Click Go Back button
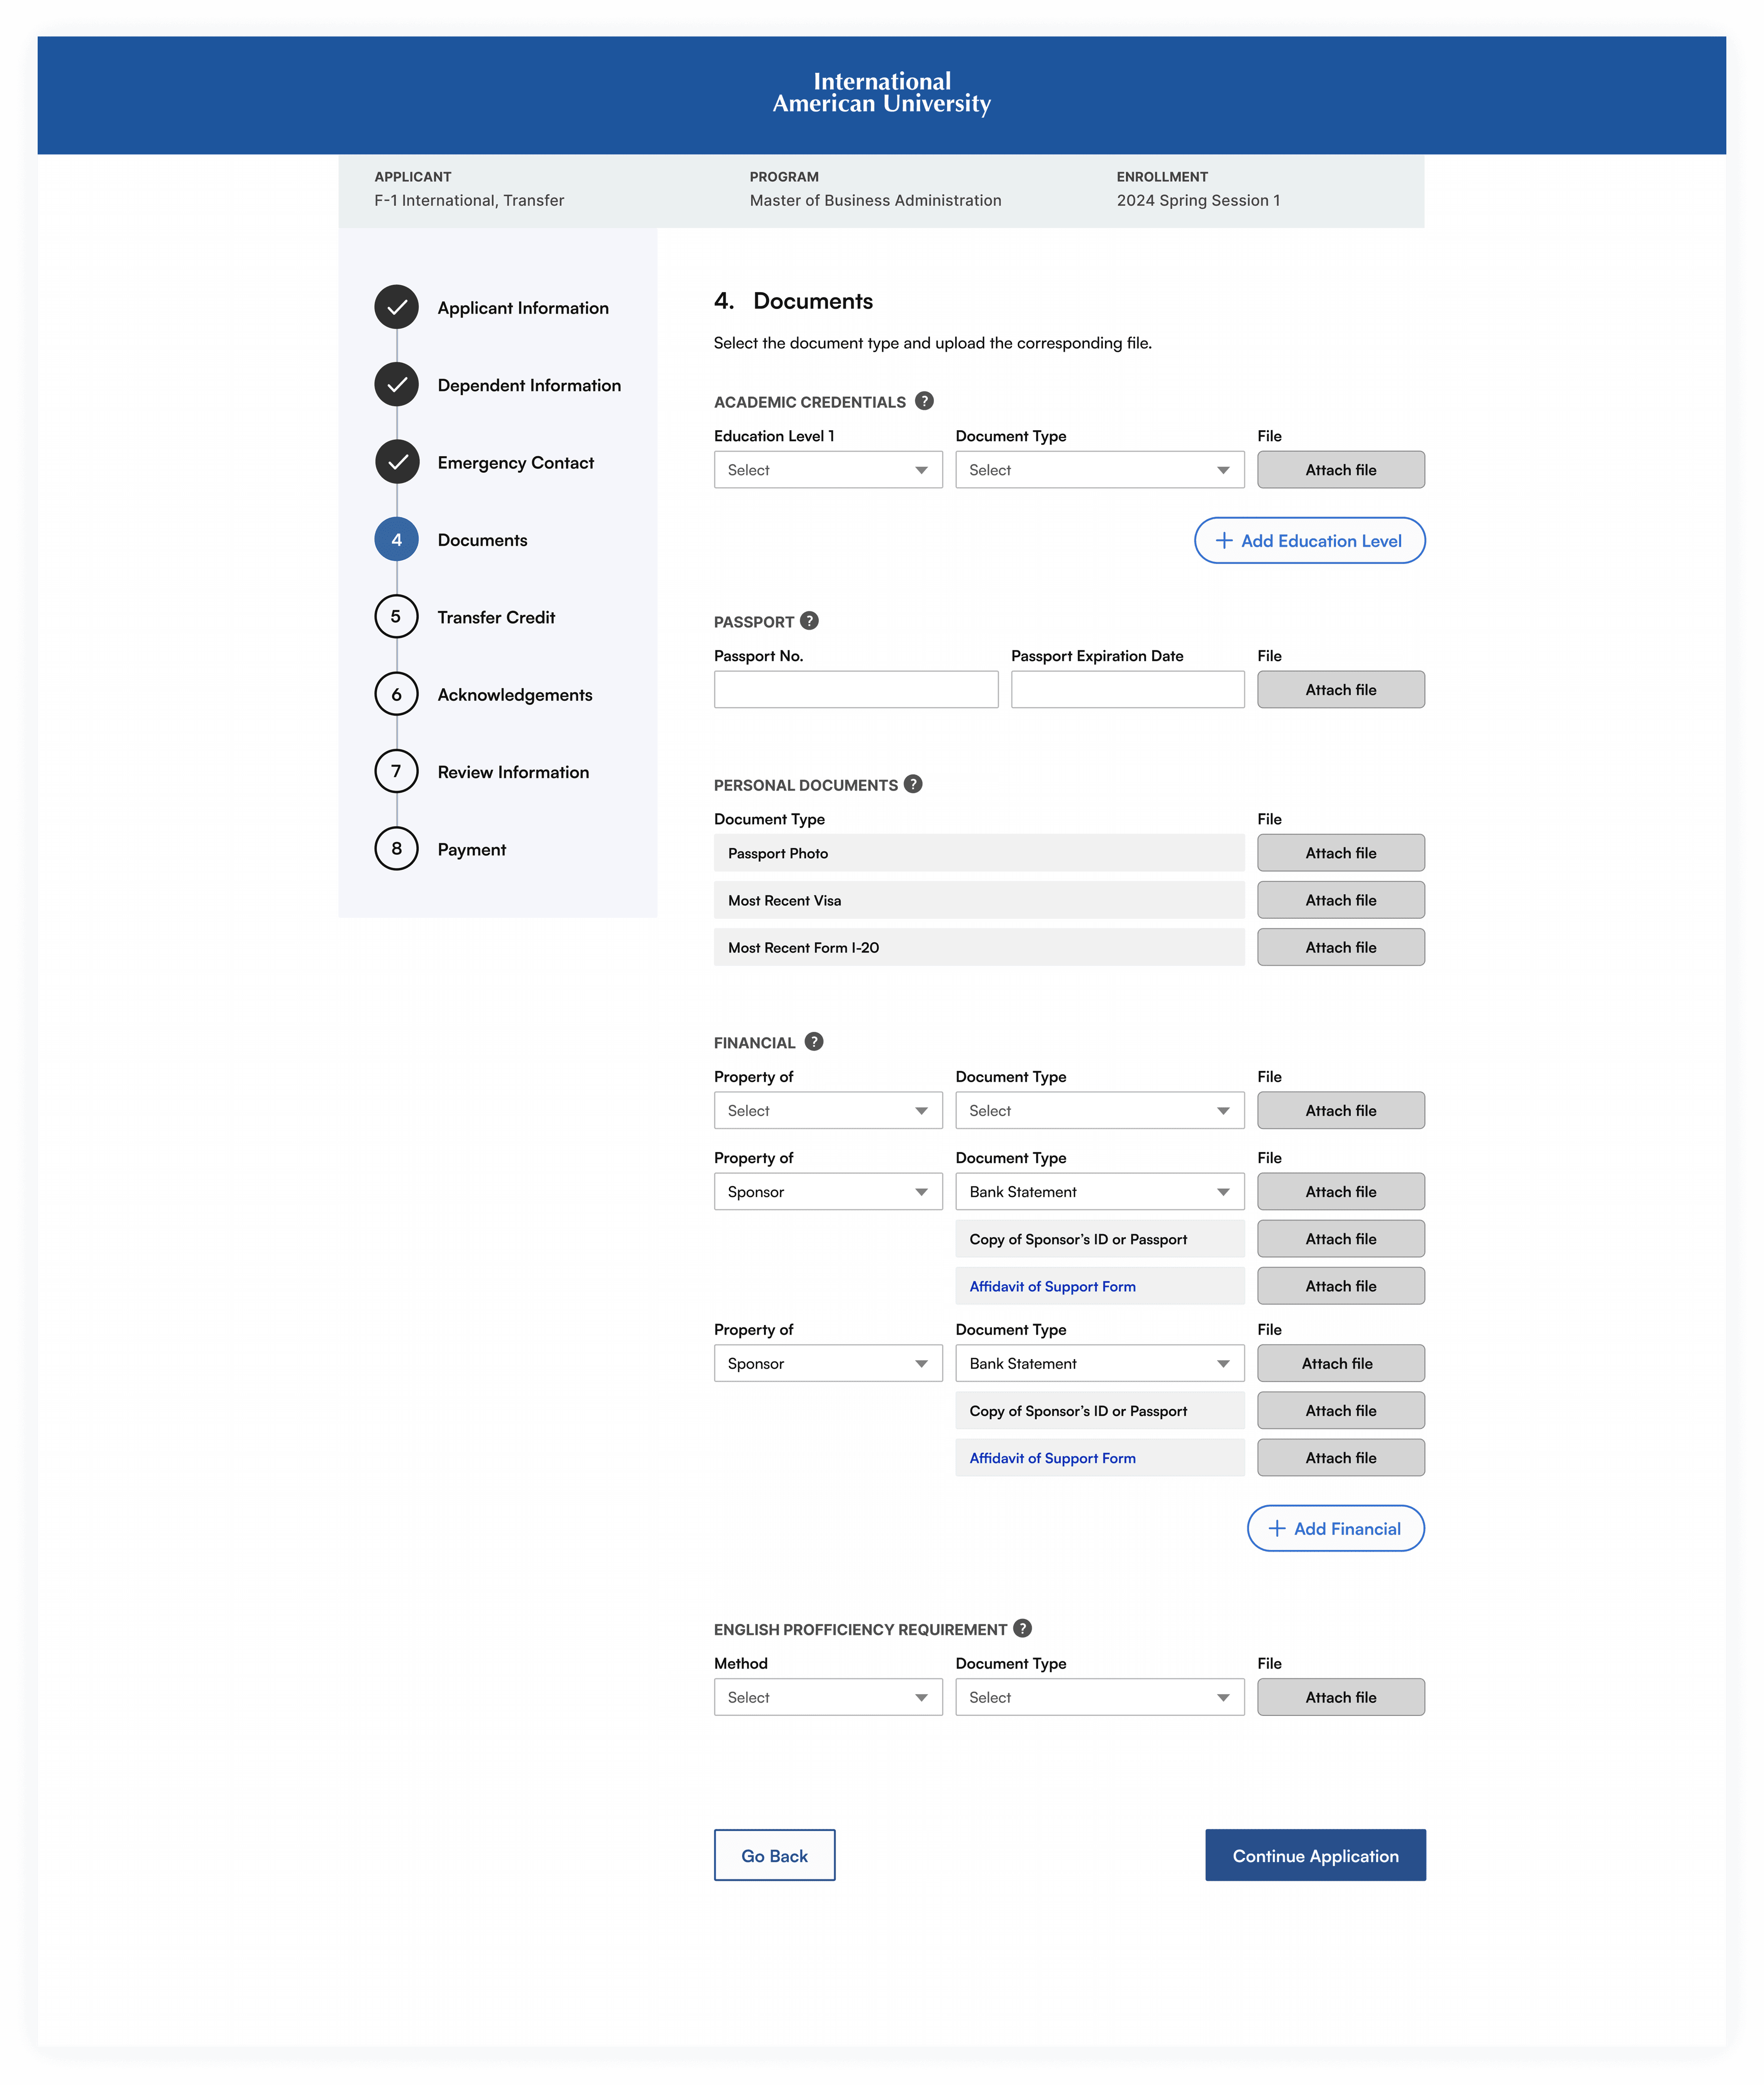Viewport: 1764px width, 2085px height. [774, 1855]
